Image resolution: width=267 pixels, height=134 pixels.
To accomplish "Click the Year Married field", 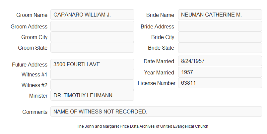I will click(220, 72).
